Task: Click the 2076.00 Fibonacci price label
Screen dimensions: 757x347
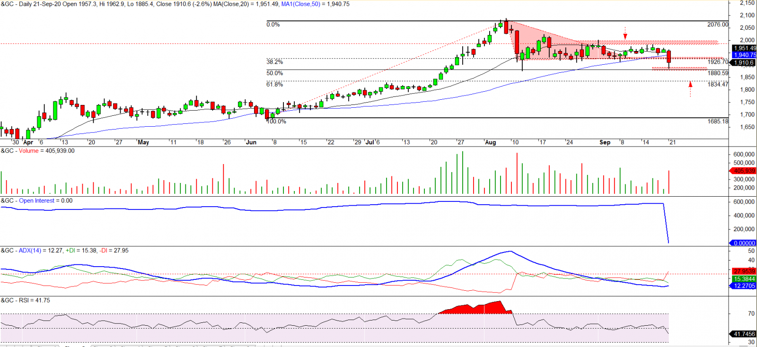Action: pos(718,25)
